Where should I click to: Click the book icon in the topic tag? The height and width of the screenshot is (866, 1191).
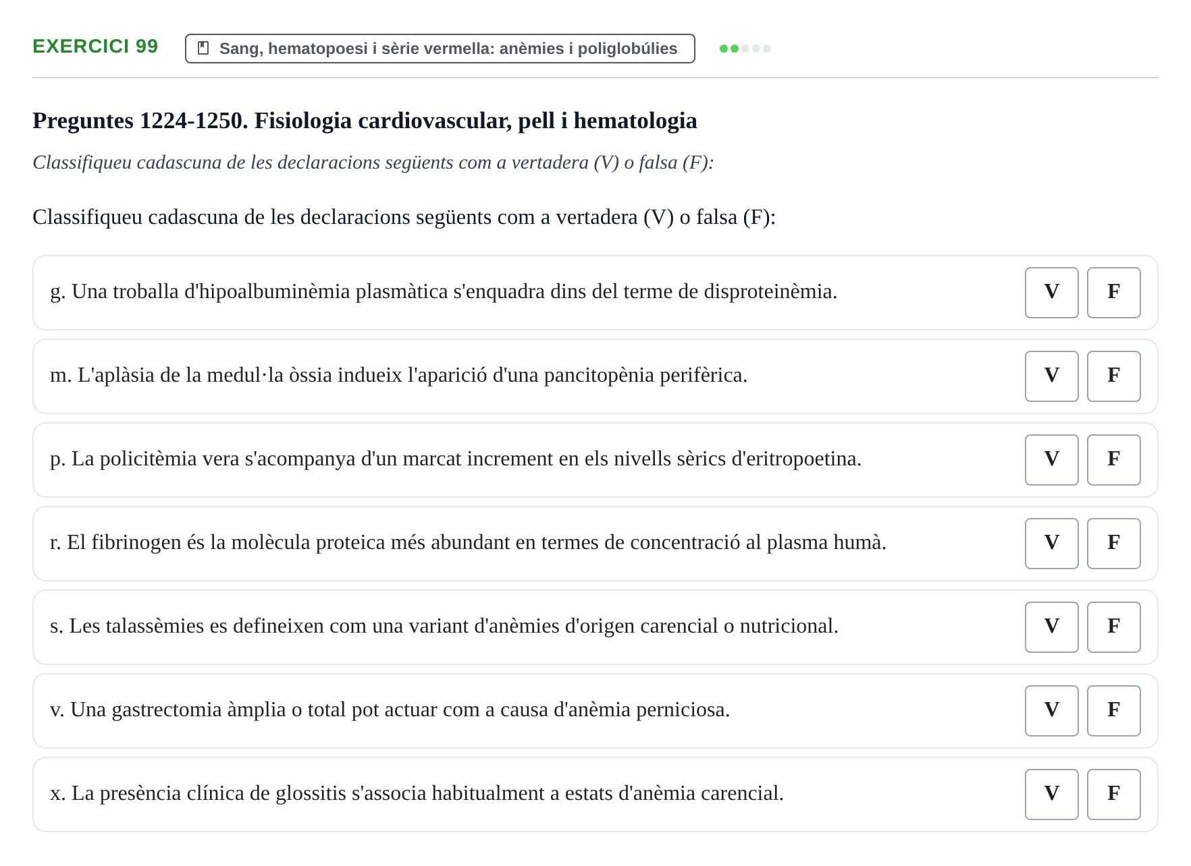[x=203, y=49]
